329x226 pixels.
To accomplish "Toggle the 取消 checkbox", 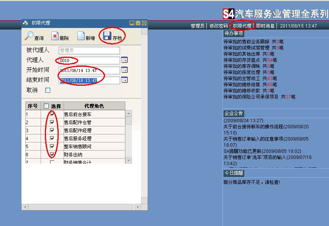I will point(48,90).
